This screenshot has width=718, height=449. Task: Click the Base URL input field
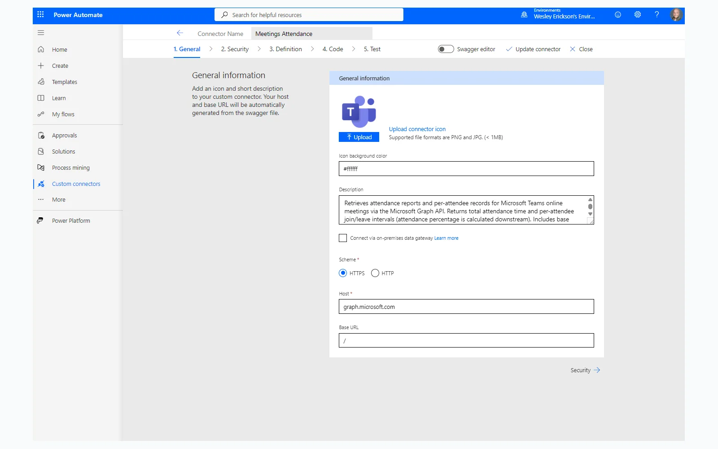466,340
